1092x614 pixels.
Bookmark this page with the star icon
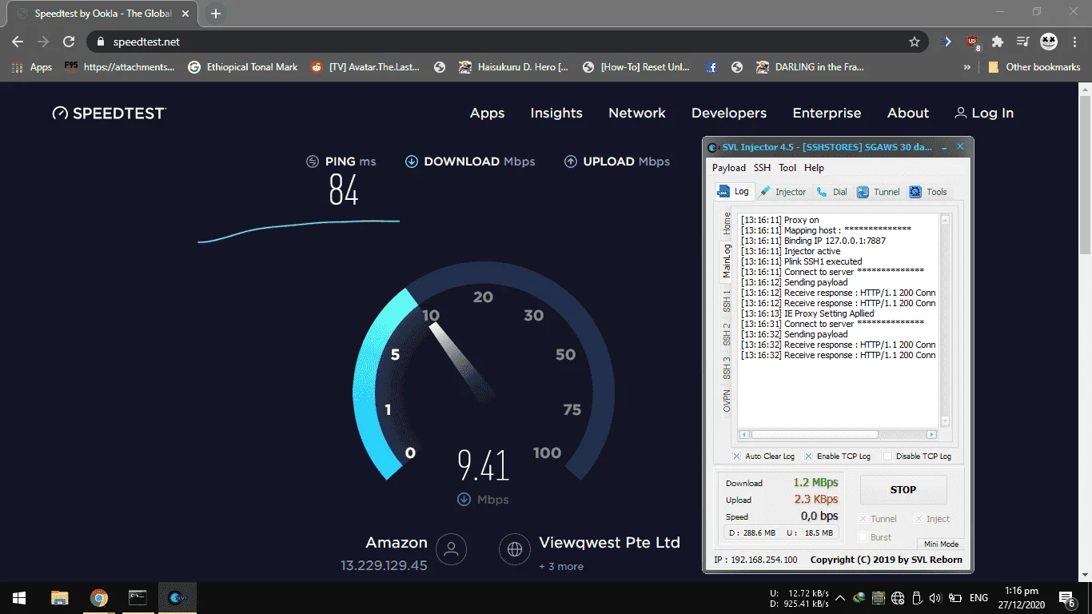click(915, 42)
